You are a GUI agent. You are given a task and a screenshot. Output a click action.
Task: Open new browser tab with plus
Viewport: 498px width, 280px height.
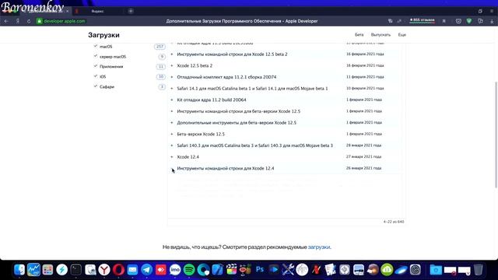point(131,11)
